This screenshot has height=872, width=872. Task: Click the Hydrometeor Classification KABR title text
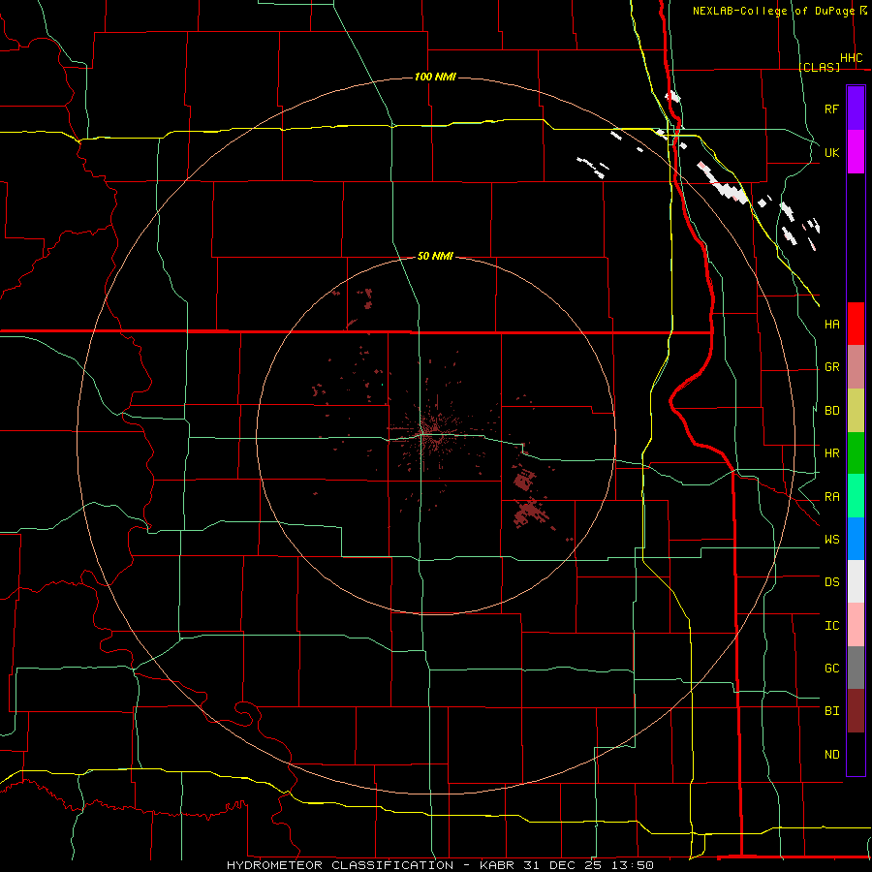point(439,865)
